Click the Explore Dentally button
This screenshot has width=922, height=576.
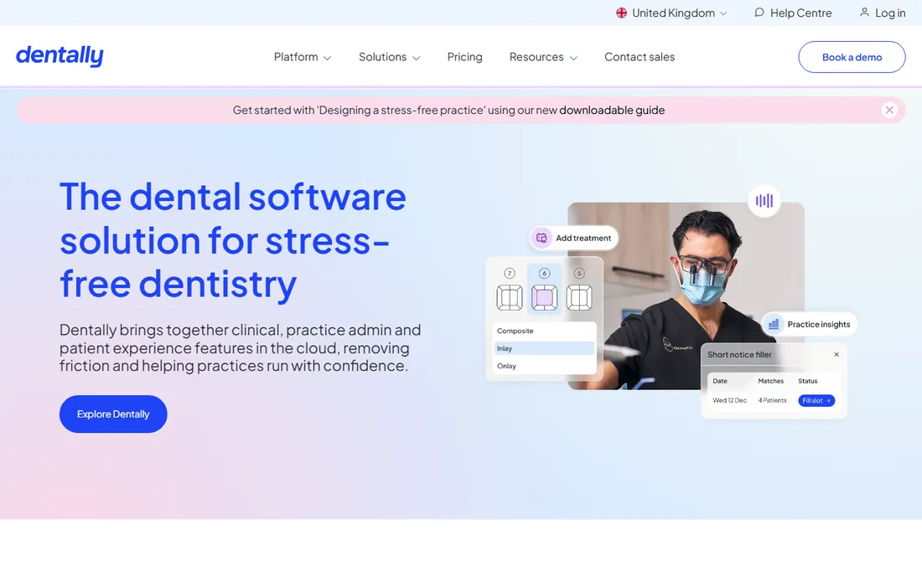(x=113, y=414)
